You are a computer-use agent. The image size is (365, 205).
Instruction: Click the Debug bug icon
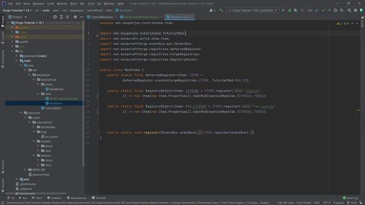(x=290, y=10)
